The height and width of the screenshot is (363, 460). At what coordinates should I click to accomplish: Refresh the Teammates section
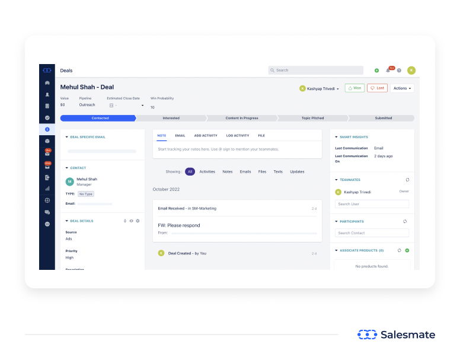click(x=407, y=180)
